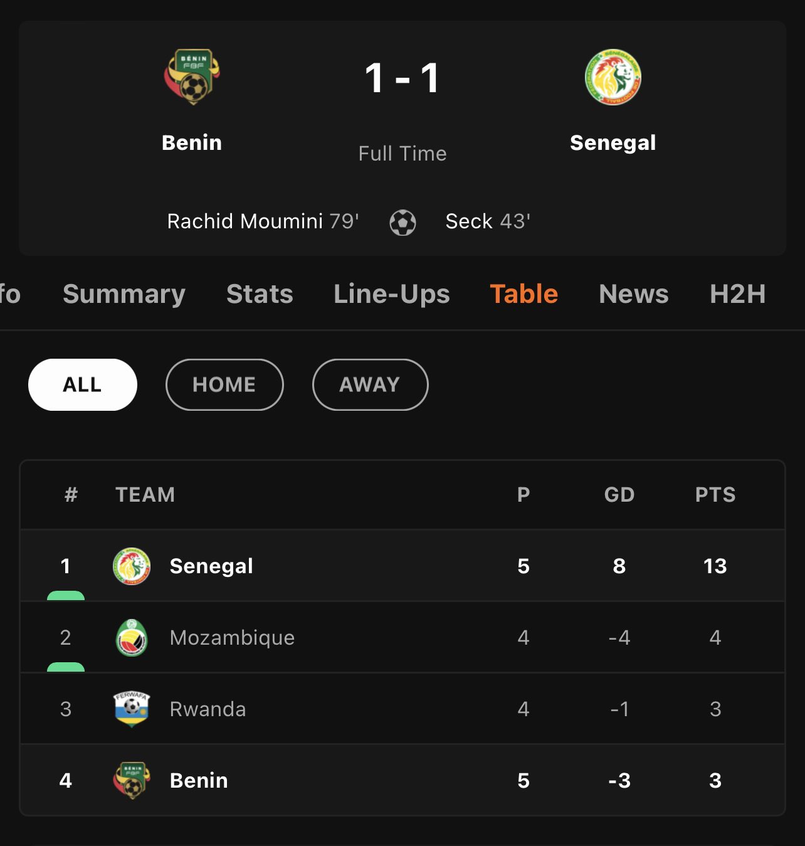Tap the Benin crest in match header
This screenshot has height=846, width=805.
tap(192, 77)
